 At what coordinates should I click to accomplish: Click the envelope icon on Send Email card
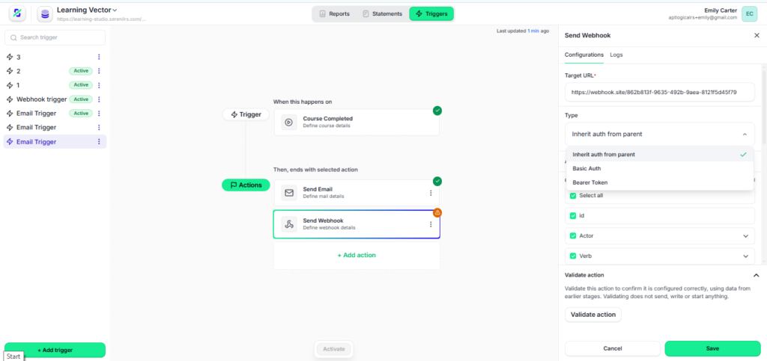(x=289, y=193)
